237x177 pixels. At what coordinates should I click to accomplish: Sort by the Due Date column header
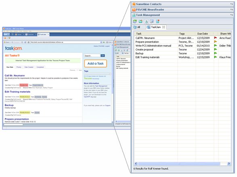(x=204, y=33)
